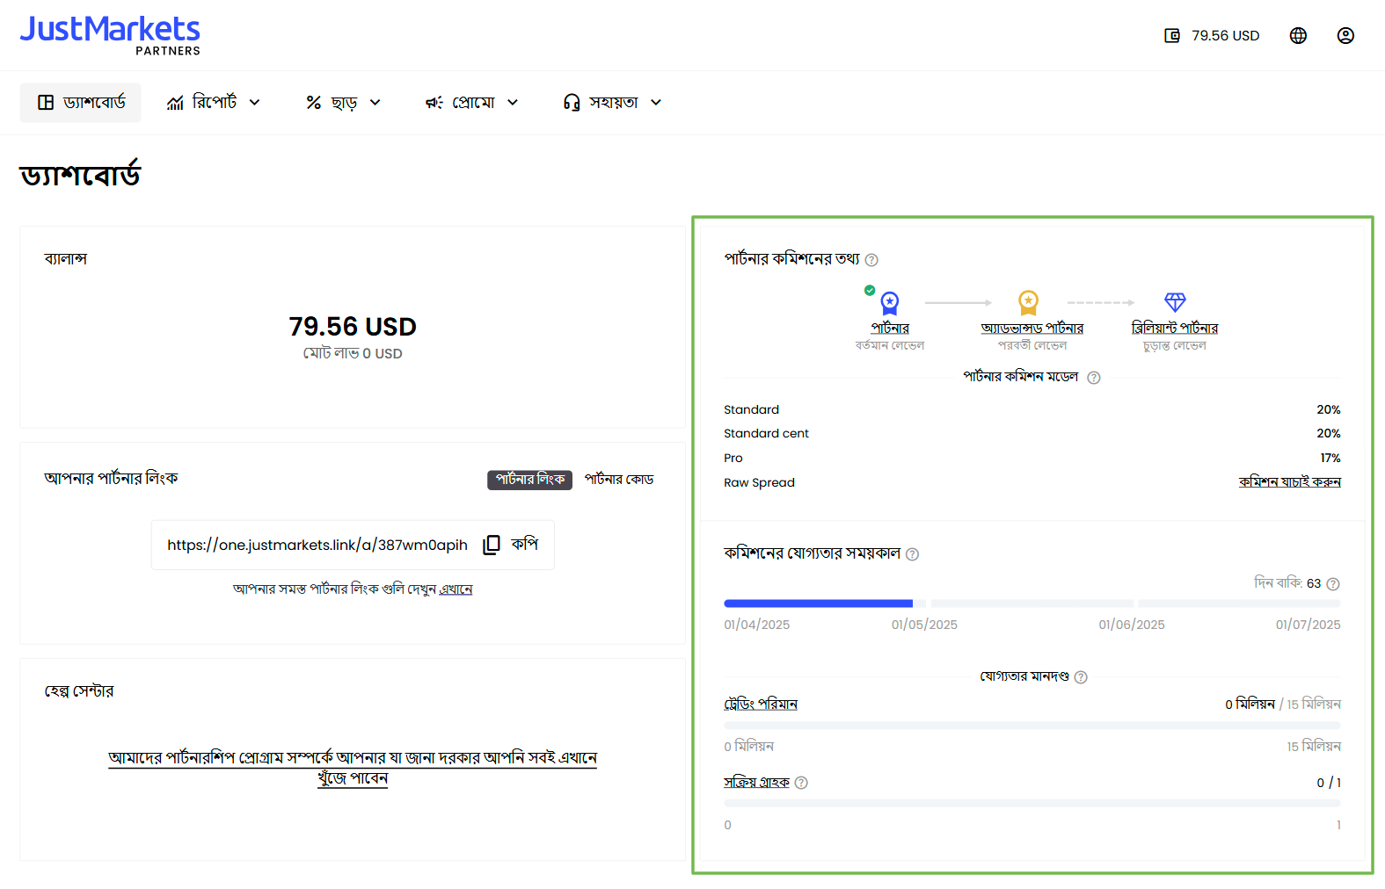Click help icon beside যোগ্যতার মানদণ্ড
Screen dimensions: 1385x889
click(1081, 677)
